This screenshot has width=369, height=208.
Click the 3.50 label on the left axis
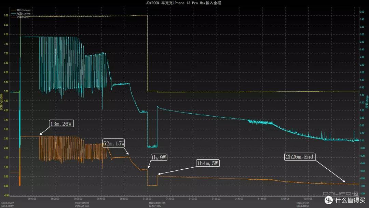coord(6,120)
